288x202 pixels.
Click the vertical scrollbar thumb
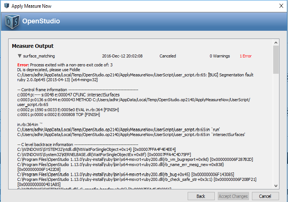click(x=276, y=60)
